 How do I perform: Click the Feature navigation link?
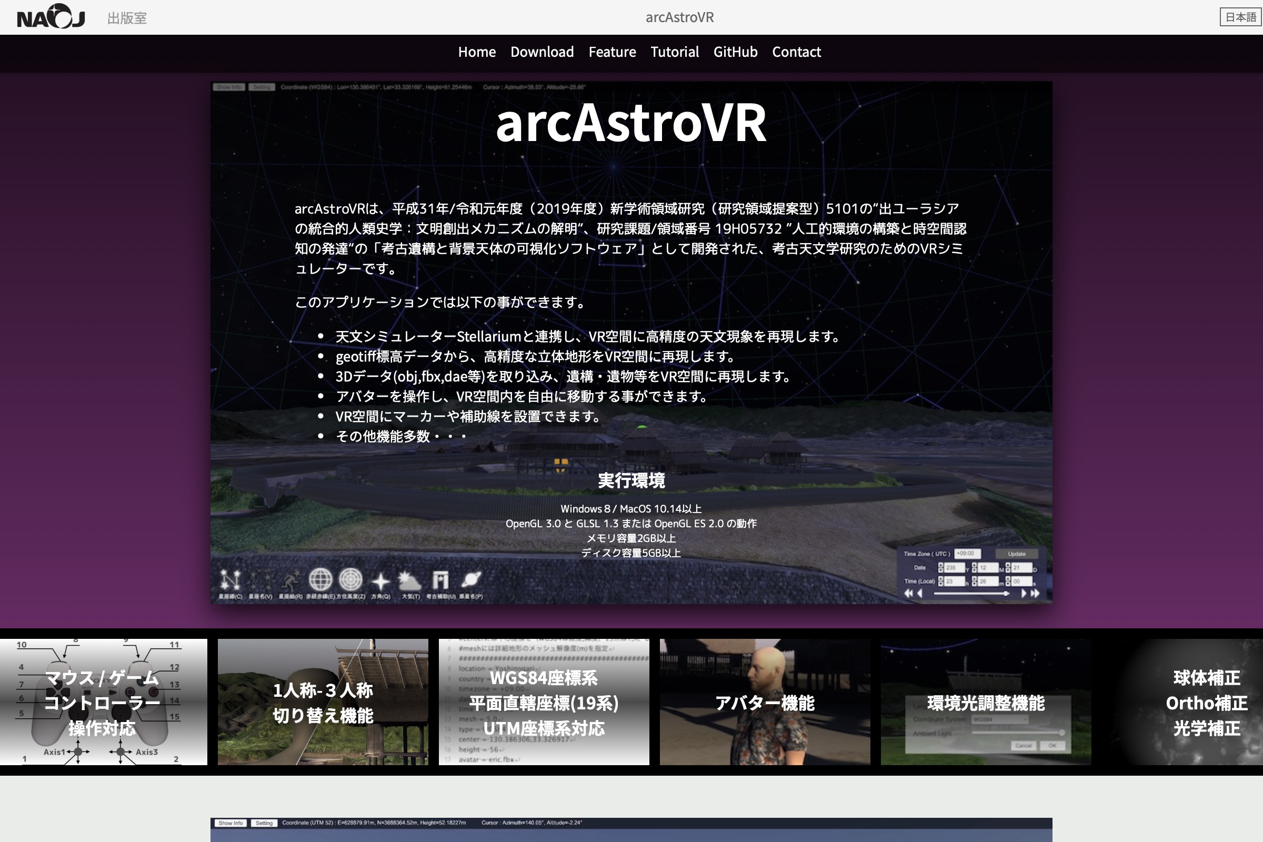click(x=612, y=52)
